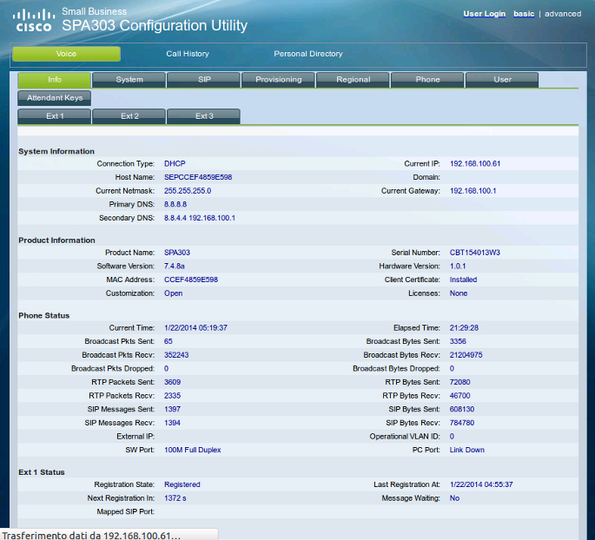This screenshot has width=595, height=540.
Task: Click the basic view link
Action: pos(524,14)
